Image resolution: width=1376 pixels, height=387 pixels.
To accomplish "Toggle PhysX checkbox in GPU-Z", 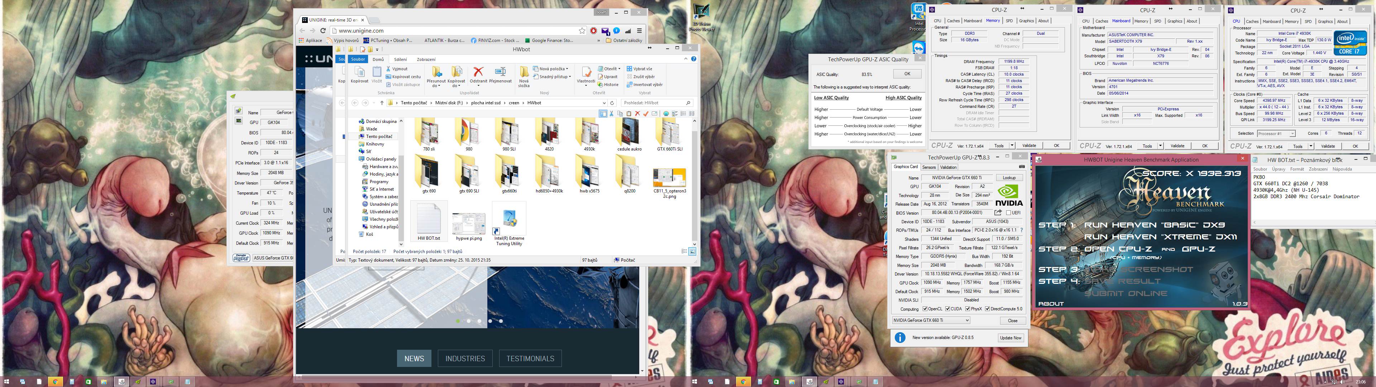I will (x=968, y=309).
